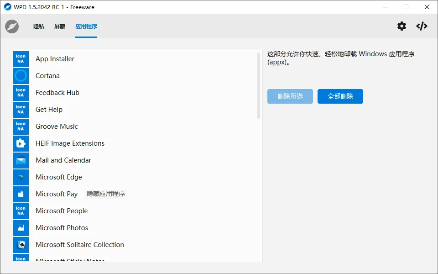Viewport: 438px width, 274px height.
Task: Switch to the 屏蔽 tab
Action: [x=60, y=26]
